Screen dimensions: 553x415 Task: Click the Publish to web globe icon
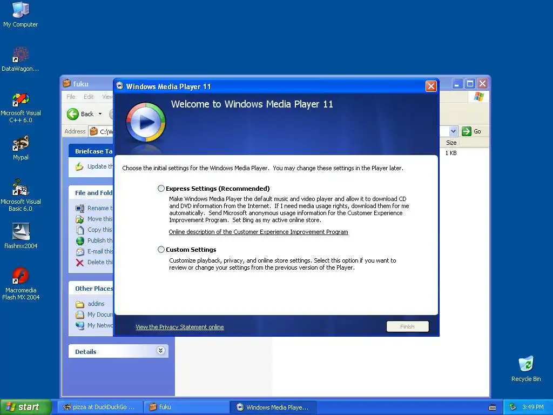(80, 240)
